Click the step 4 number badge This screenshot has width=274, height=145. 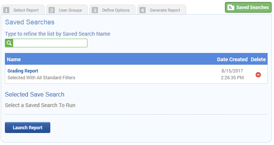(142, 10)
